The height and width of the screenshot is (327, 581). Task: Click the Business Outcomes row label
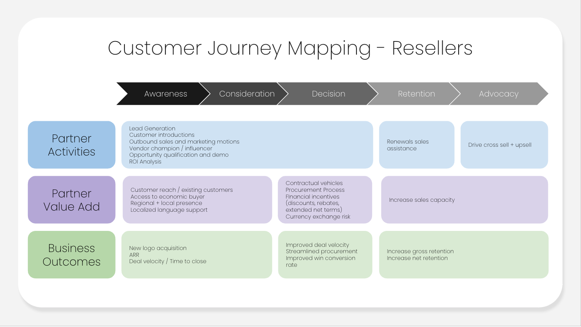click(x=71, y=254)
